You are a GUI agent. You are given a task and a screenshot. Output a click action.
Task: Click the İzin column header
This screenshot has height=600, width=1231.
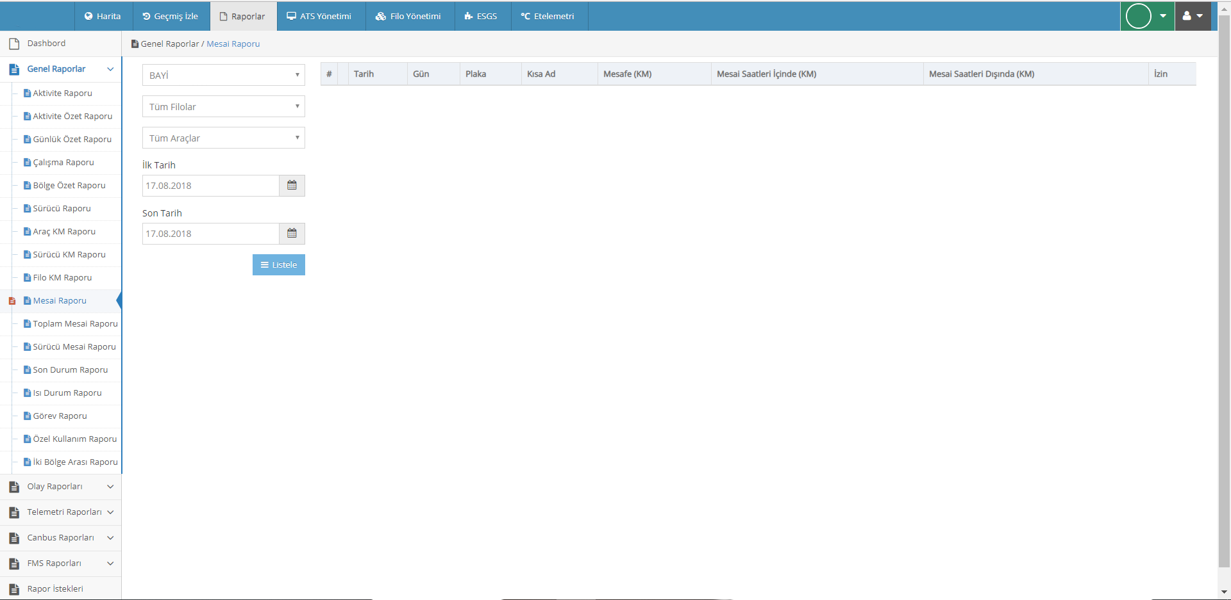1172,74
